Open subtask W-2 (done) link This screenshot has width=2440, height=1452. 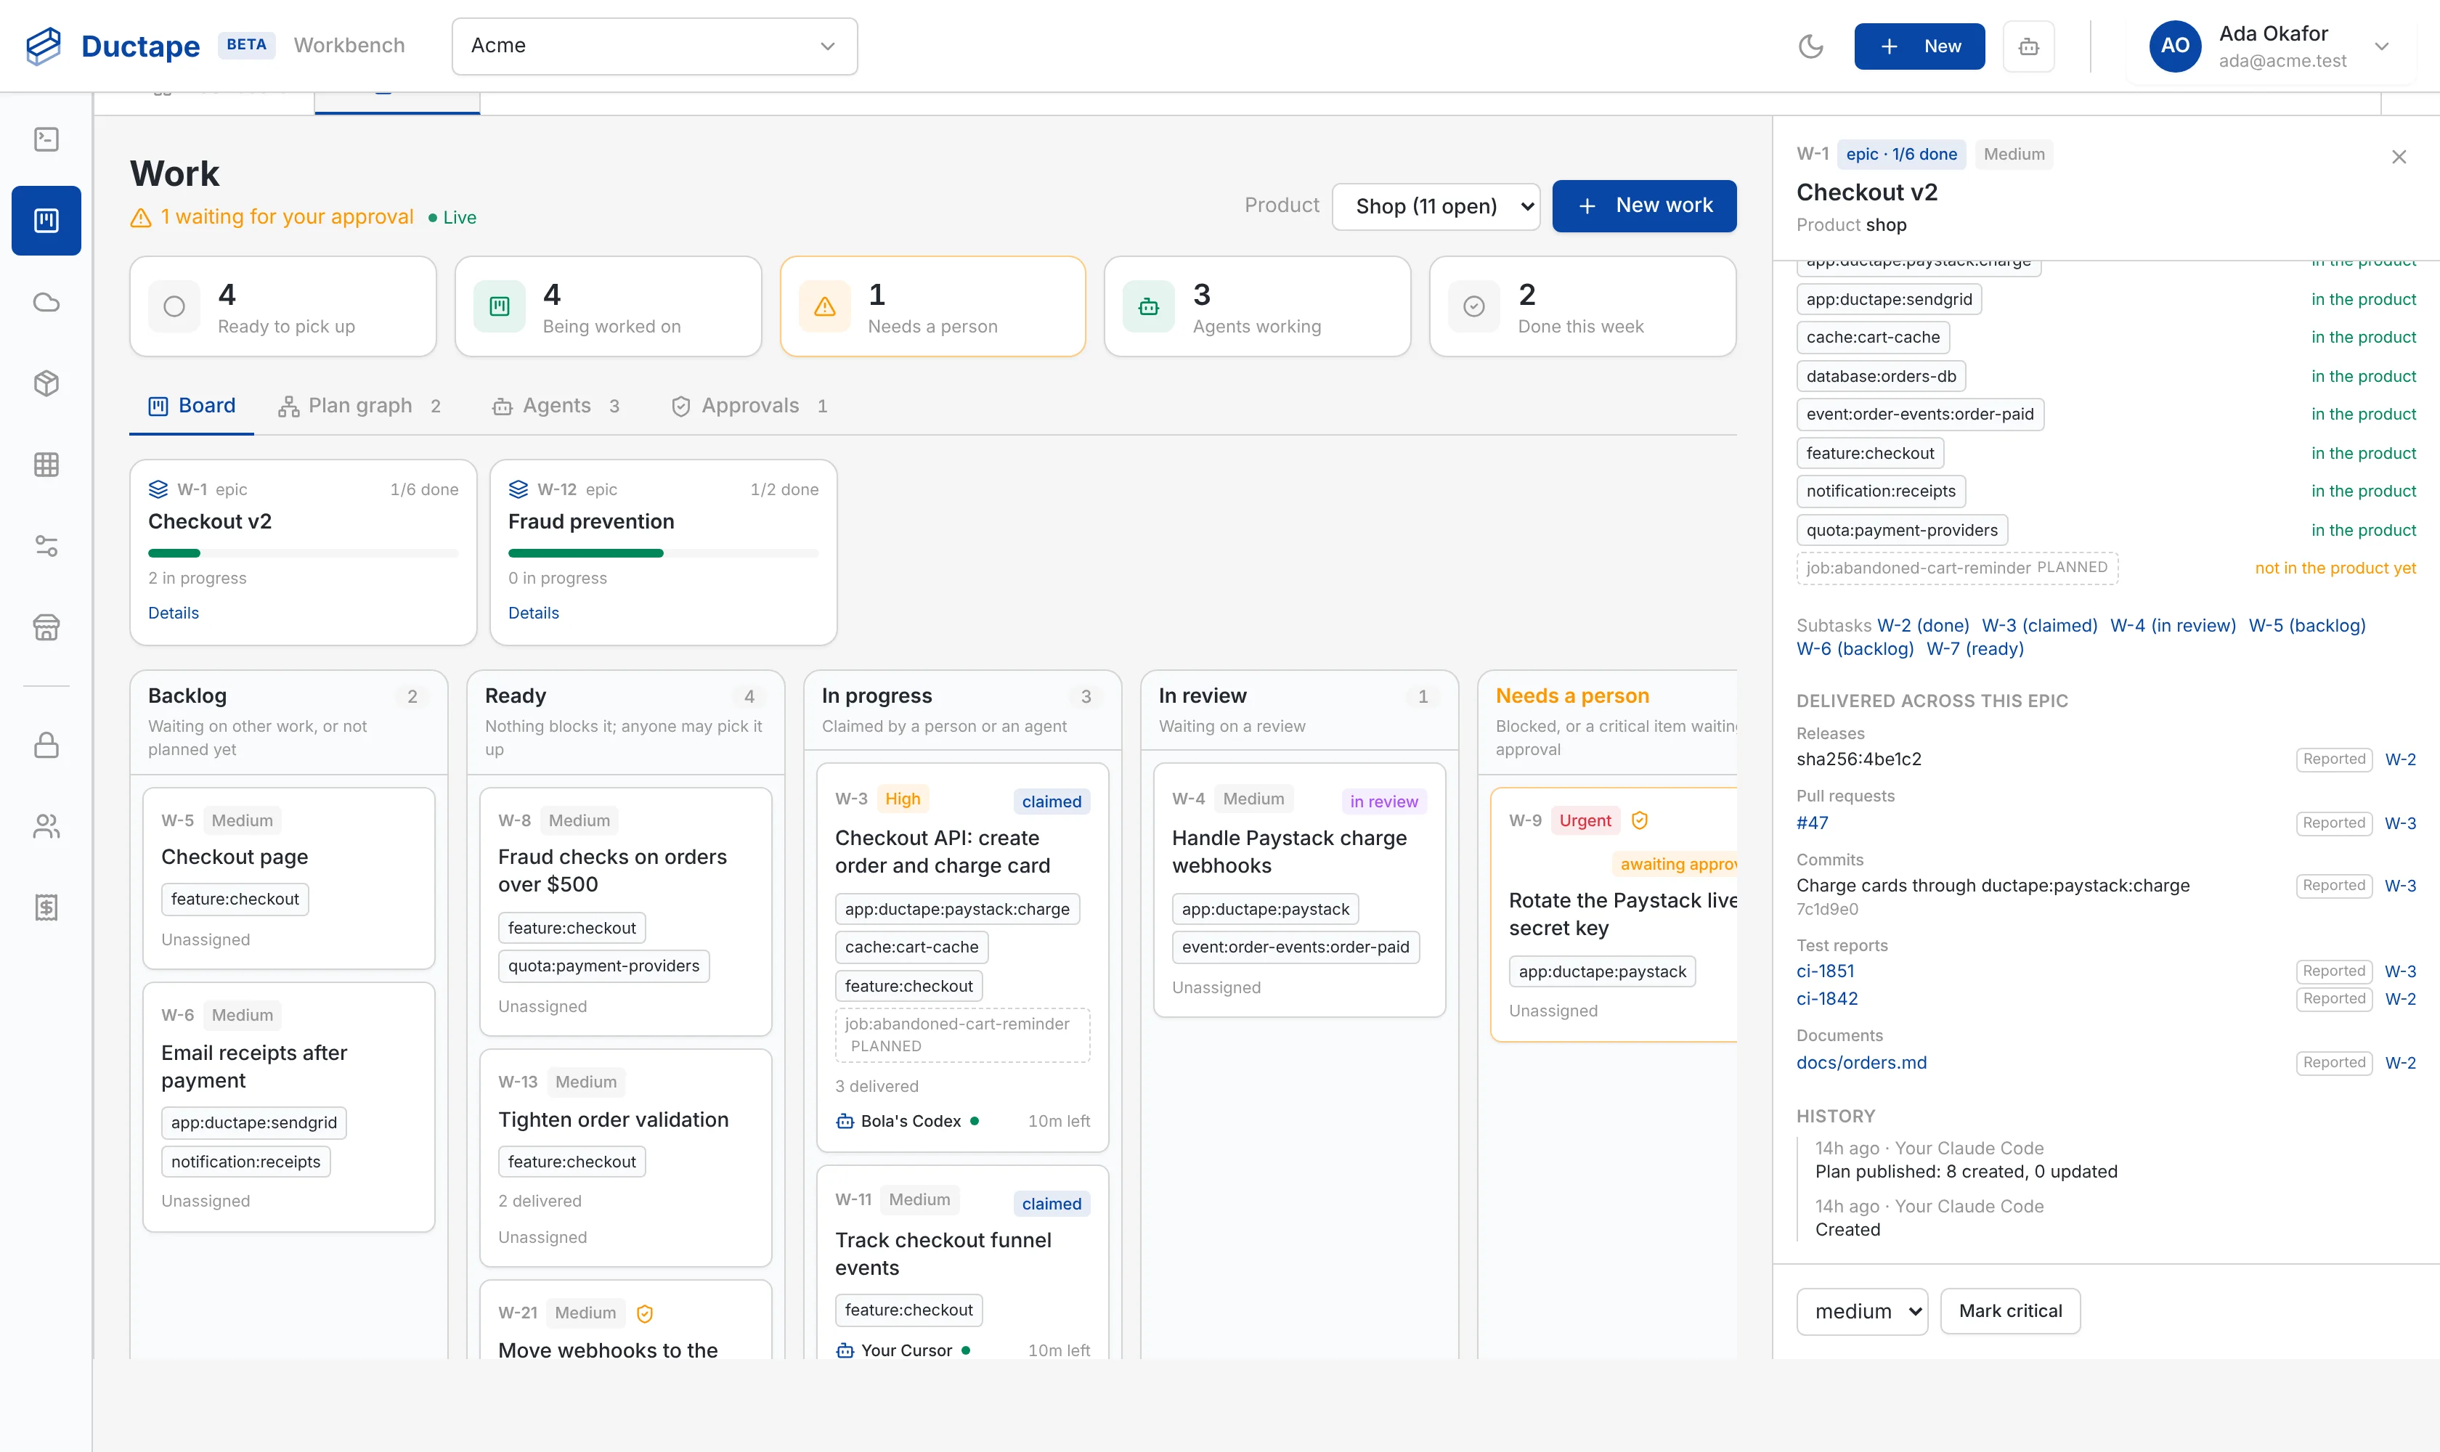coord(1922,625)
